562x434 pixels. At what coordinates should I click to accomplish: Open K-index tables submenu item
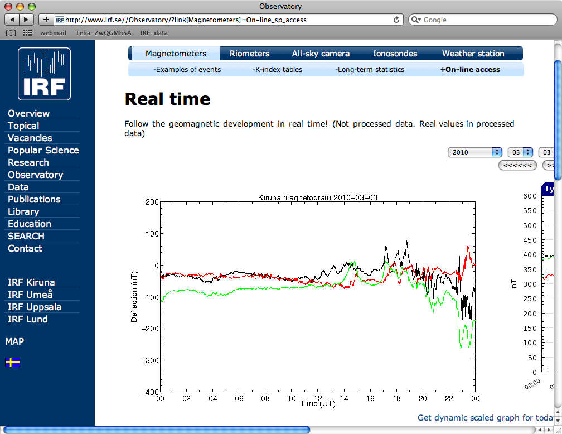pyautogui.click(x=277, y=70)
